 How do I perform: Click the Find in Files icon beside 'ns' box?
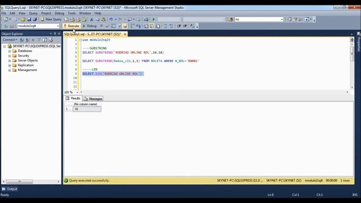231,19
